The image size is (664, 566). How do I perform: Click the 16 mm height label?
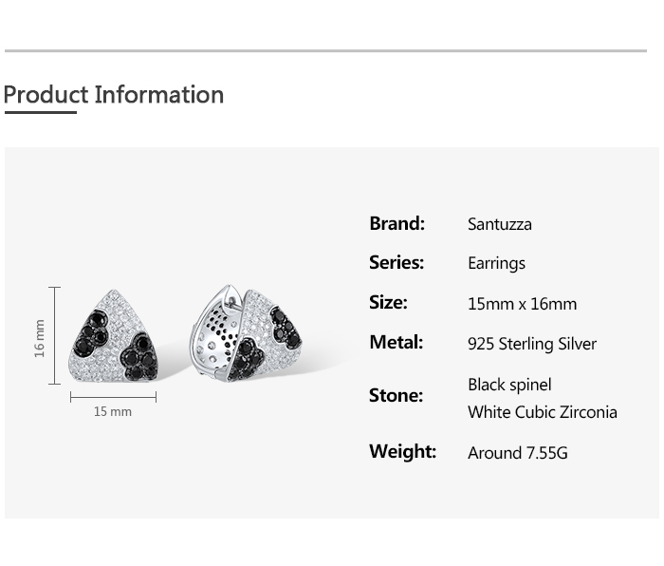40,336
